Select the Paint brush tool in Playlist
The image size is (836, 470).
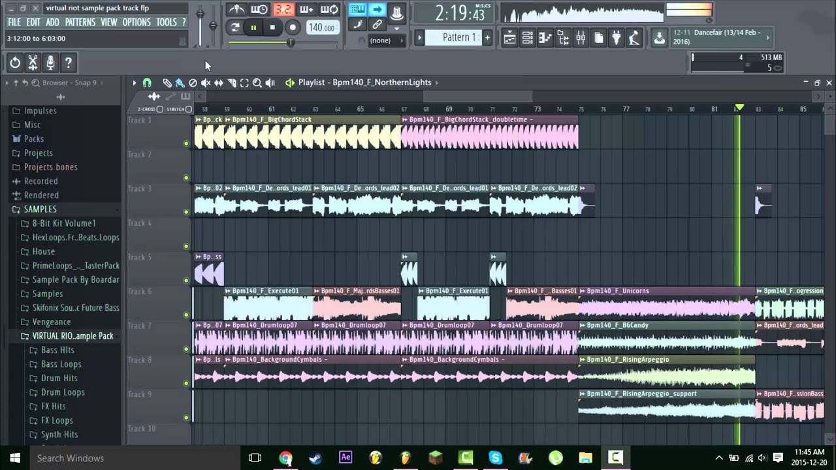(180, 83)
